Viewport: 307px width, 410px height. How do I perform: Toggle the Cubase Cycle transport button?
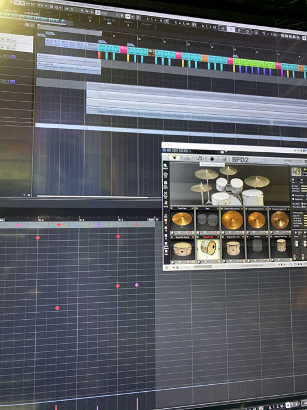click(x=223, y=28)
